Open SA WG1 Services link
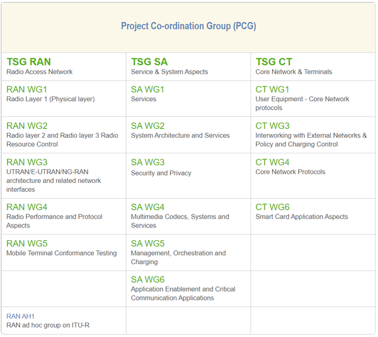This screenshot has width=378, height=337. 147,89
